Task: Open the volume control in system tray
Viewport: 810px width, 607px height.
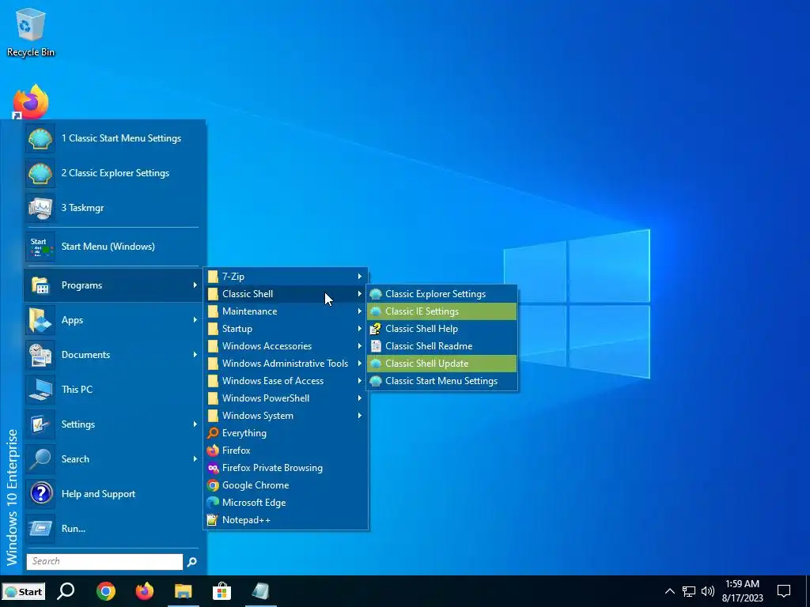Action: tap(708, 591)
